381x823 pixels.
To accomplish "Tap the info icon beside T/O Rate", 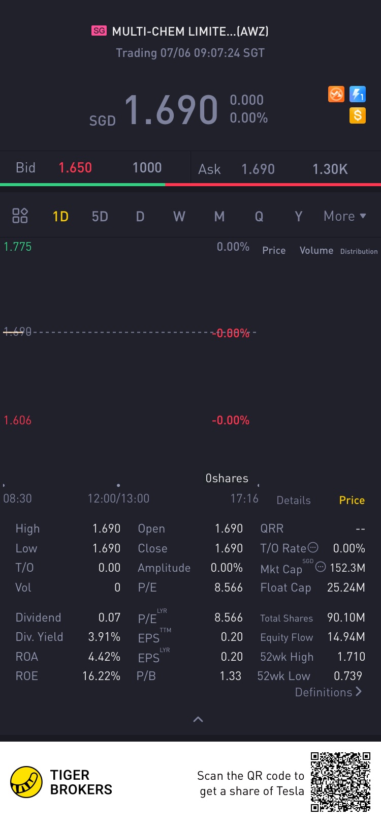I will tap(313, 547).
